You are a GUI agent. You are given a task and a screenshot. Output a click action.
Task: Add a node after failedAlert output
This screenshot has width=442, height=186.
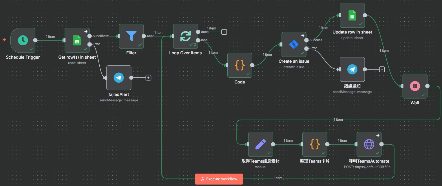(x=148, y=77)
